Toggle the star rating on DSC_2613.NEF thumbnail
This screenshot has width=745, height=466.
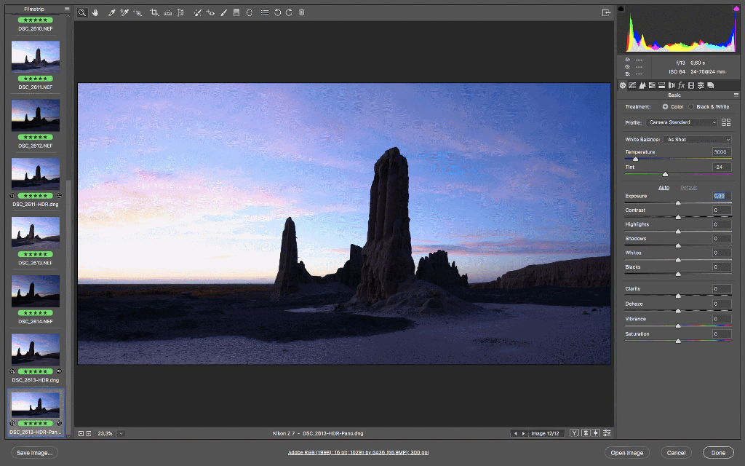tap(35, 253)
